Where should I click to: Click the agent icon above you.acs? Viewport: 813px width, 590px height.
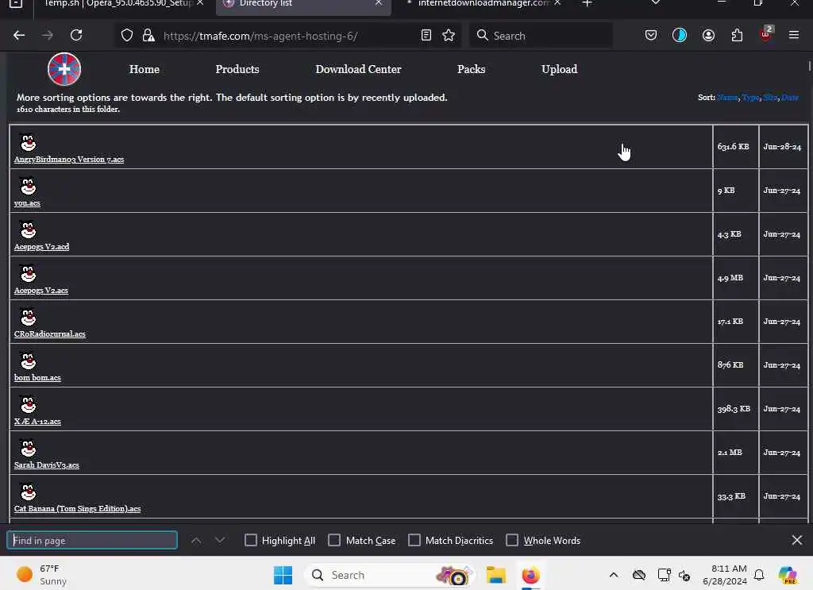tap(28, 186)
